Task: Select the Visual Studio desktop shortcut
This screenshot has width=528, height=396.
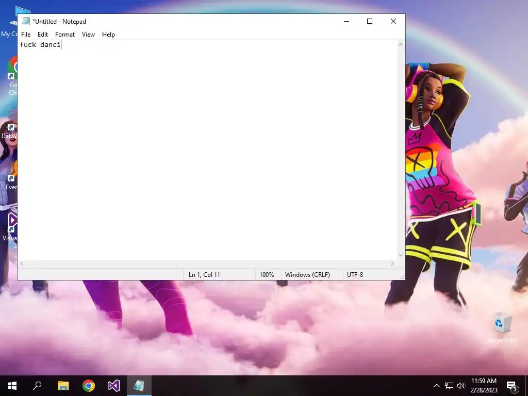Action: [x=11, y=229]
